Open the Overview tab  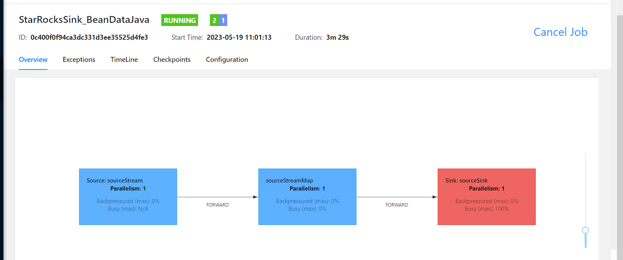33,60
